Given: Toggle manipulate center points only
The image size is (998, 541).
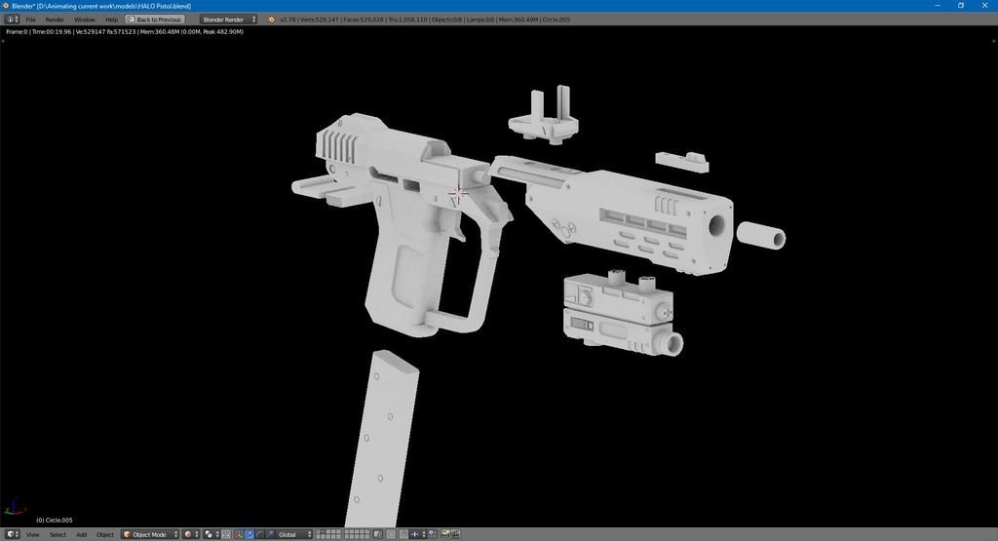Looking at the screenshot, I should click(x=226, y=534).
